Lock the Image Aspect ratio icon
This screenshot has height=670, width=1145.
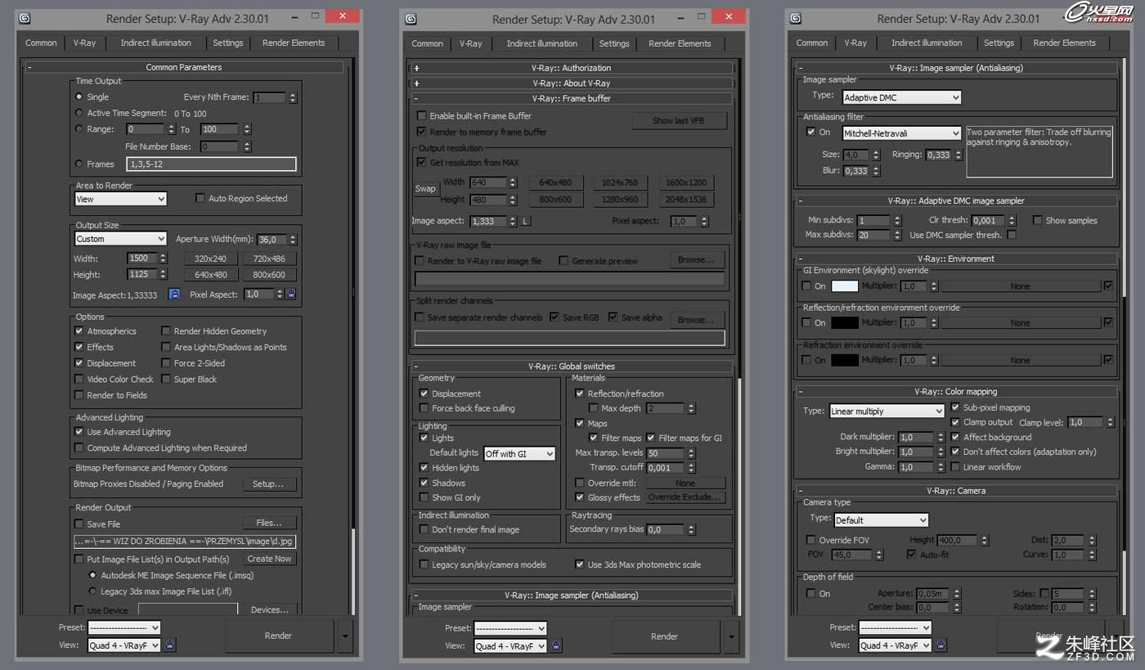point(174,294)
